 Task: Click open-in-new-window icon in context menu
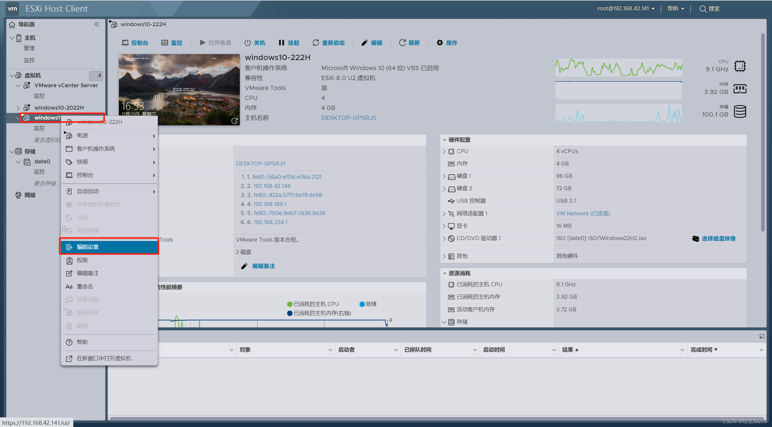tap(69, 358)
